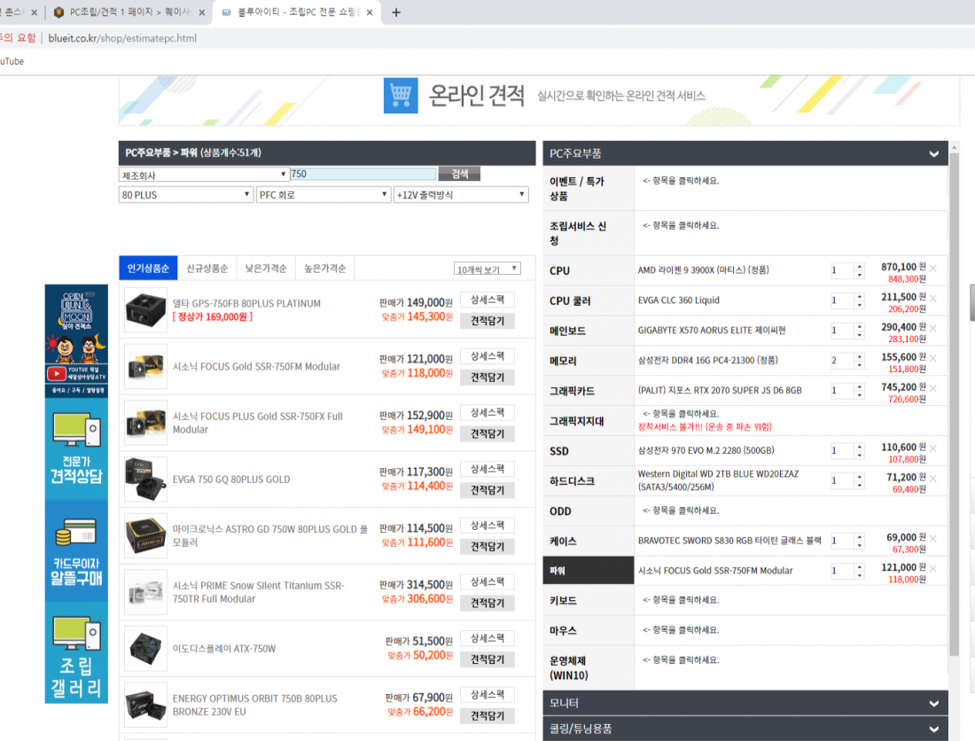
Task: Click the estimate panel vertical scrollbar
Action: [955, 404]
